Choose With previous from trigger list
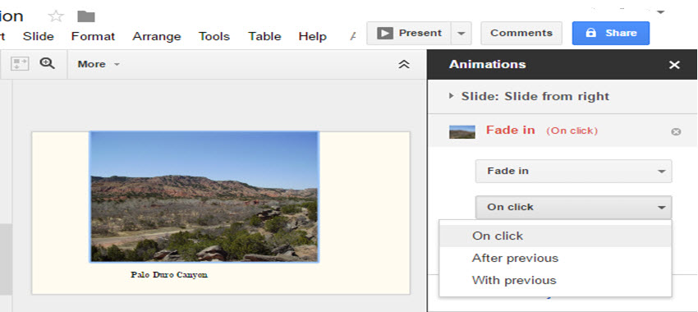Viewport: 698px width, 312px height. tap(555, 281)
